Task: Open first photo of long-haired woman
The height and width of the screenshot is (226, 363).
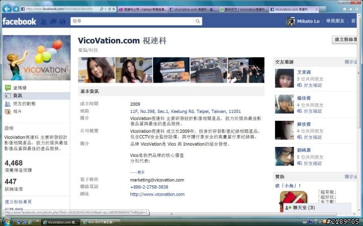Action: click(96, 70)
